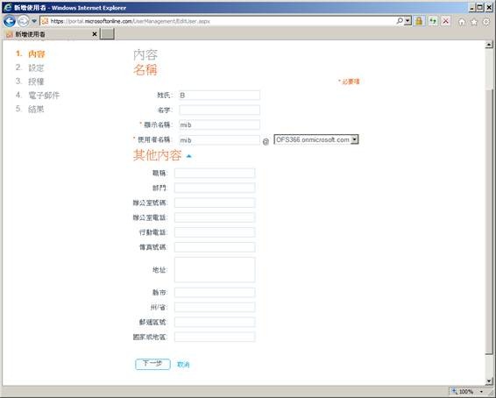
Task: Click the vertical scrollbar down arrow
Action: point(489,381)
